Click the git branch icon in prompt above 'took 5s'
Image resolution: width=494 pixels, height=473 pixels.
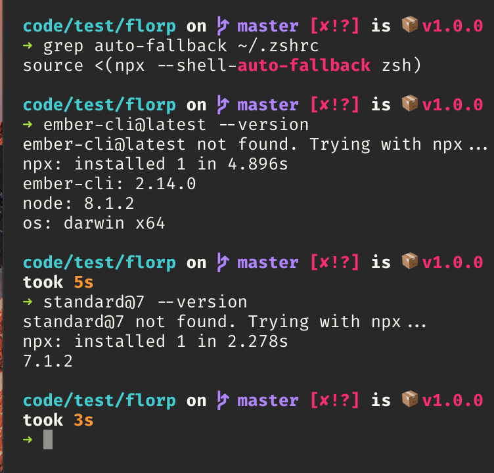(223, 262)
